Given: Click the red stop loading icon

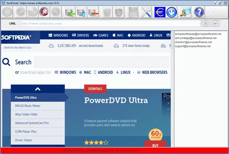Looking at the screenshot, I should [x=44, y=13].
